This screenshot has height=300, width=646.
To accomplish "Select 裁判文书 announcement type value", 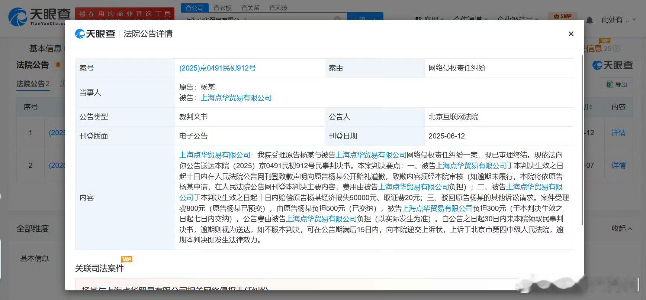I will coord(193,117).
